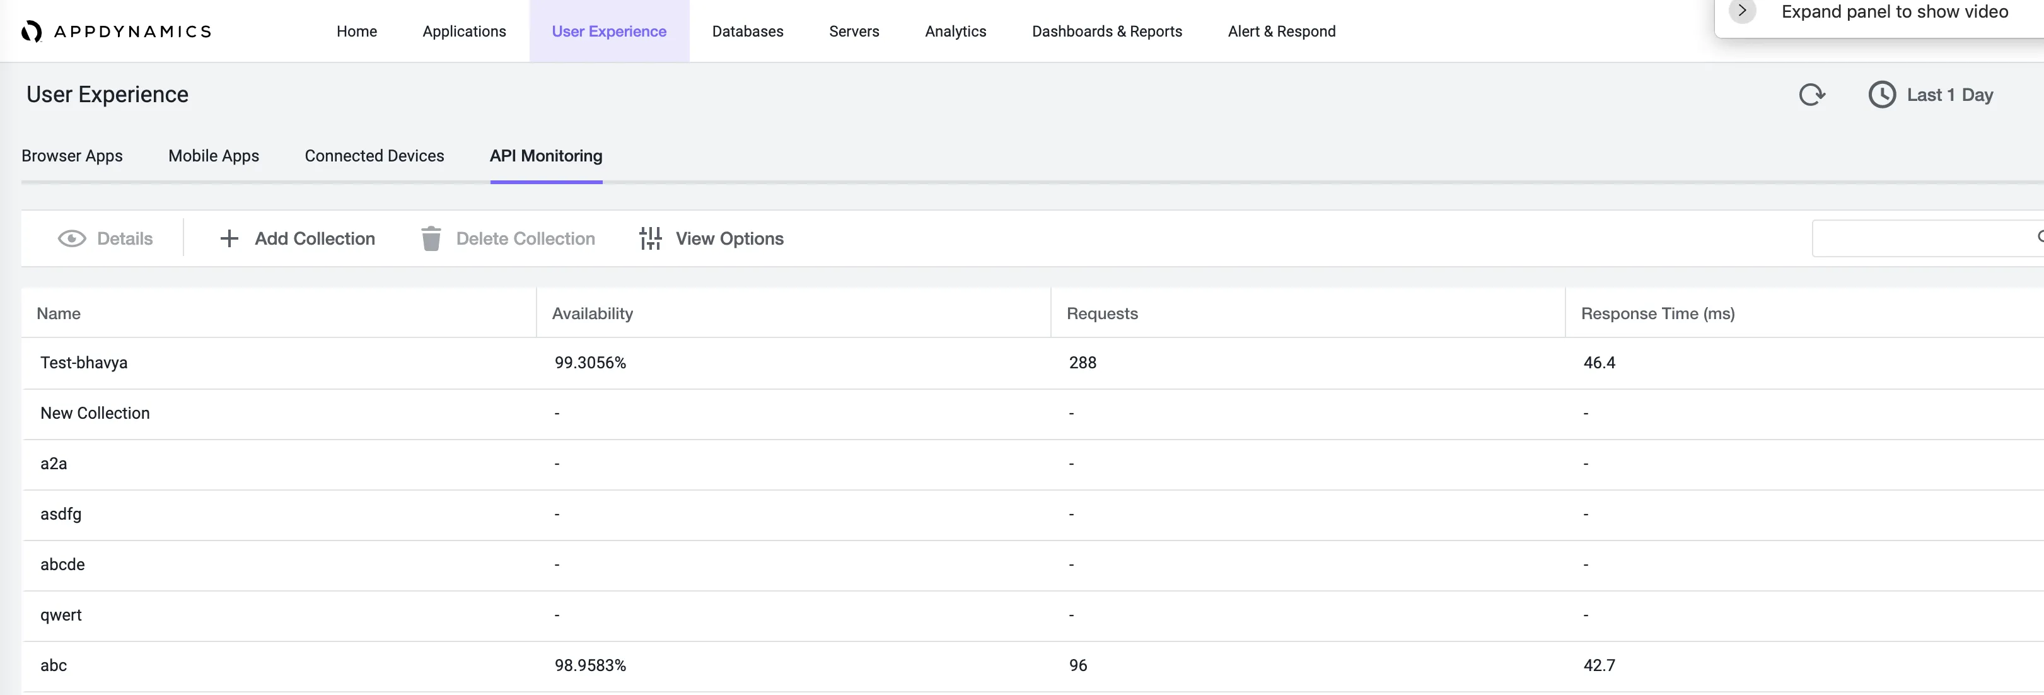The width and height of the screenshot is (2044, 695).
Task: Click the clock icon beside Last 1 Day
Action: click(x=1882, y=95)
